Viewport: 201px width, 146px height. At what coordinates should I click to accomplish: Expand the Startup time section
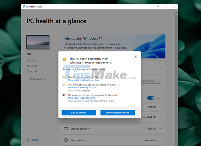(x=161, y=140)
